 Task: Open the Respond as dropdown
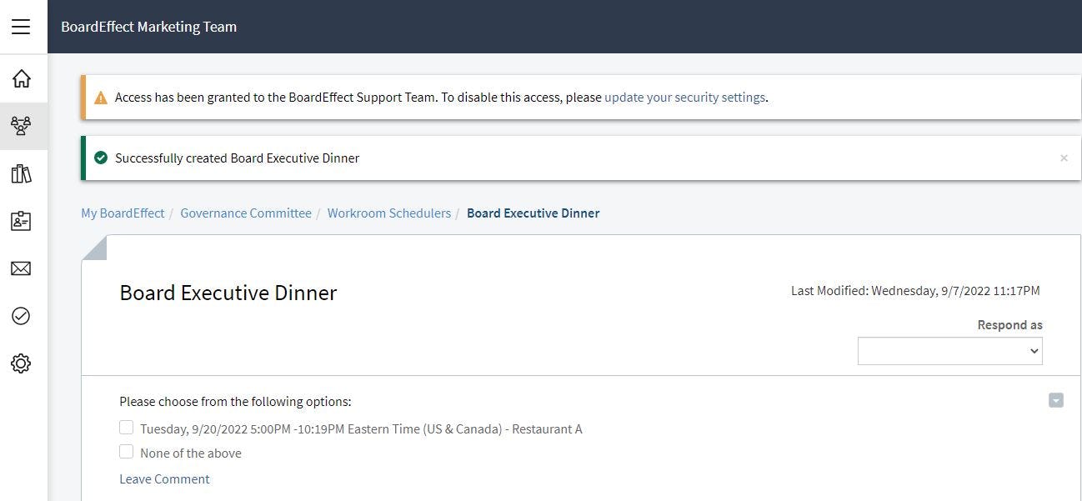pyautogui.click(x=949, y=351)
